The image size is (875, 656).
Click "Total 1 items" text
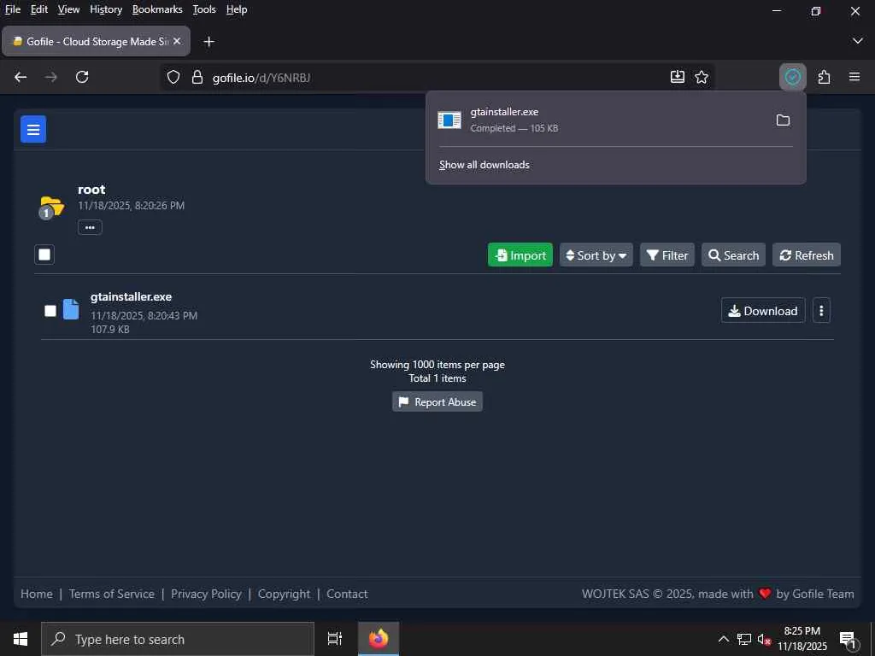437,378
